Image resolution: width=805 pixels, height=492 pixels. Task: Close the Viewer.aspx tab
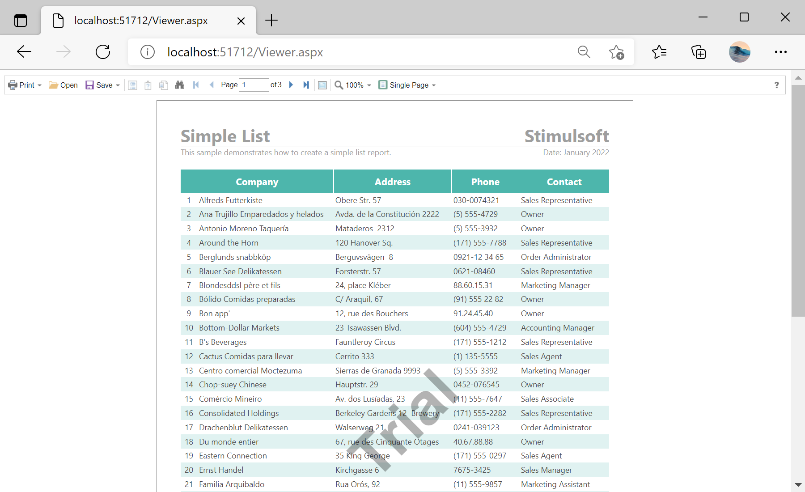pyautogui.click(x=241, y=21)
